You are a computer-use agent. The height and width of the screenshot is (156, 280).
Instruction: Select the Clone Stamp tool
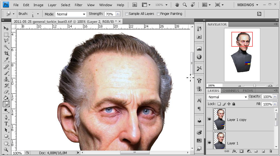point(6,79)
